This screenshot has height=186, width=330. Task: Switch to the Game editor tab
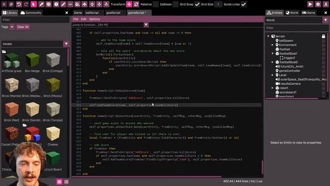78,12
